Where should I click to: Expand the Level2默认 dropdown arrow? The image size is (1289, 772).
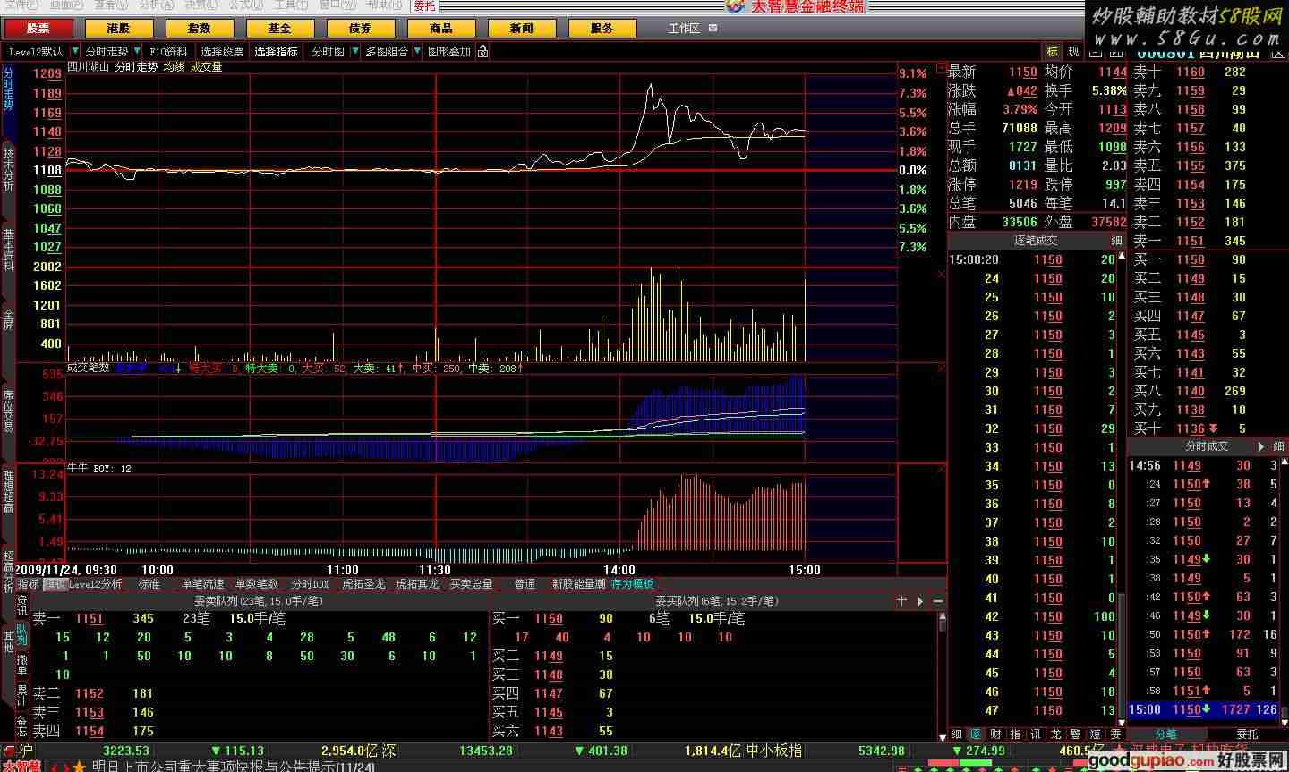(75, 52)
